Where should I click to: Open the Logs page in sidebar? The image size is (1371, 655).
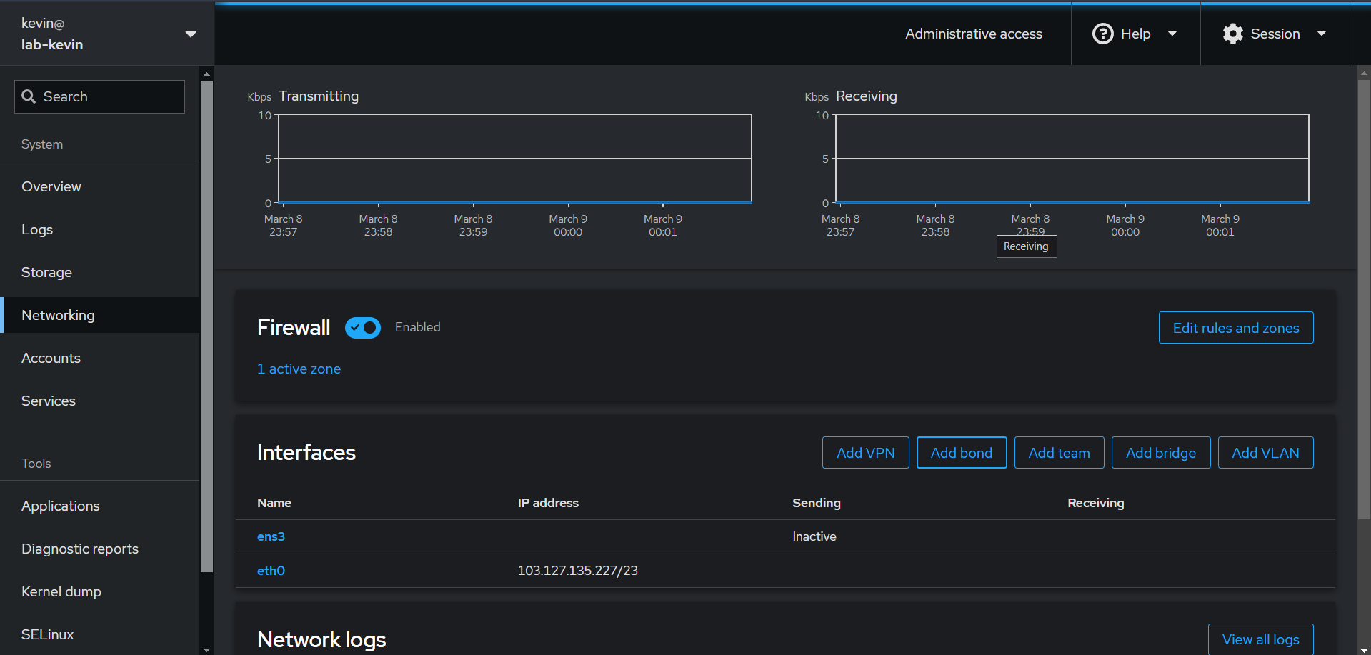pyautogui.click(x=37, y=229)
